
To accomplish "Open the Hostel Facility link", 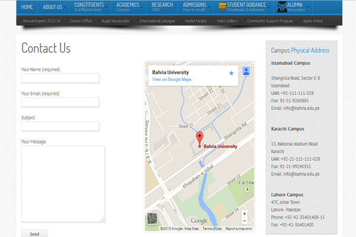I will tap(196, 21).
